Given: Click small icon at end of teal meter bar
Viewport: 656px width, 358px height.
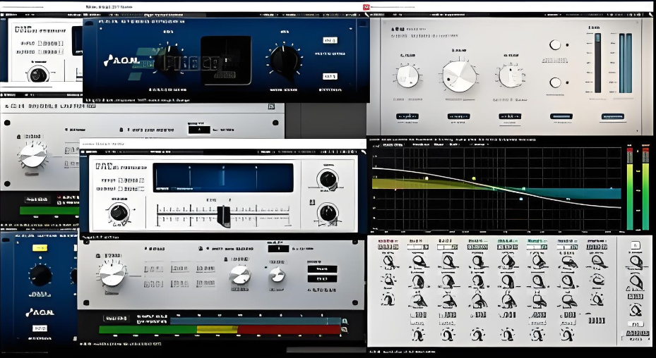Looking at the screenshot, I should 345,321.
